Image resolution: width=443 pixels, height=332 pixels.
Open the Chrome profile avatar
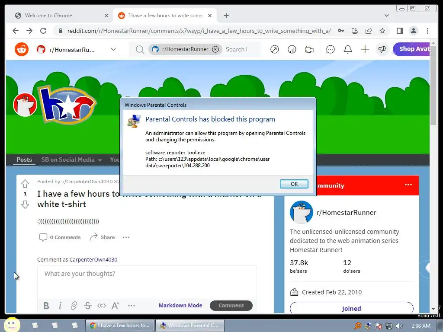coord(413,31)
